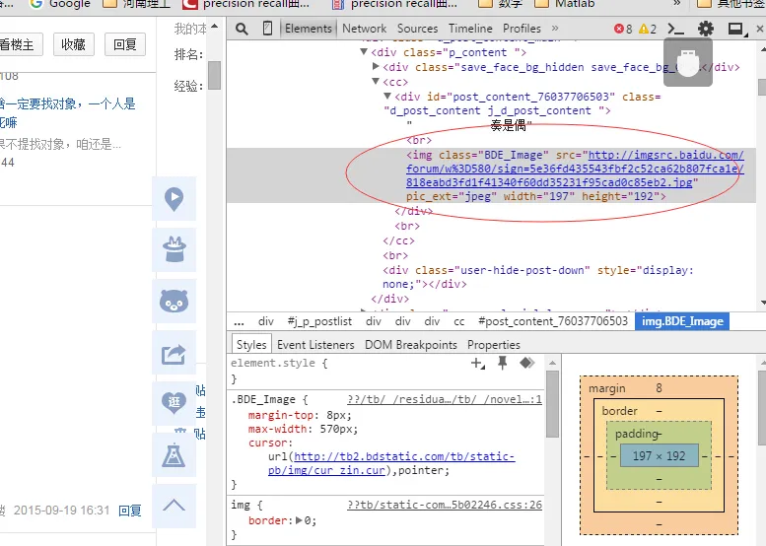The height and width of the screenshot is (546, 766).
Task: Click the bear face sidebar icon
Action: (x=174, y=301)
